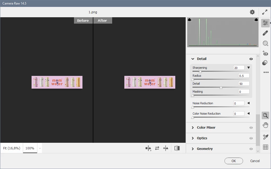Cycle Before/After views icon
The image size is (271, 169).
(148, 148)
